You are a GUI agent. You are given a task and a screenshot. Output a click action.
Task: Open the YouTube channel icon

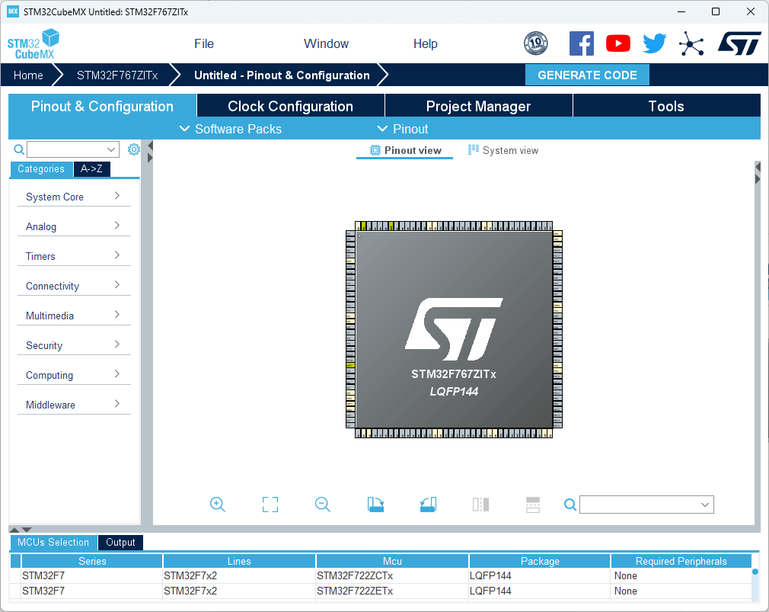(x=618, y=43)
